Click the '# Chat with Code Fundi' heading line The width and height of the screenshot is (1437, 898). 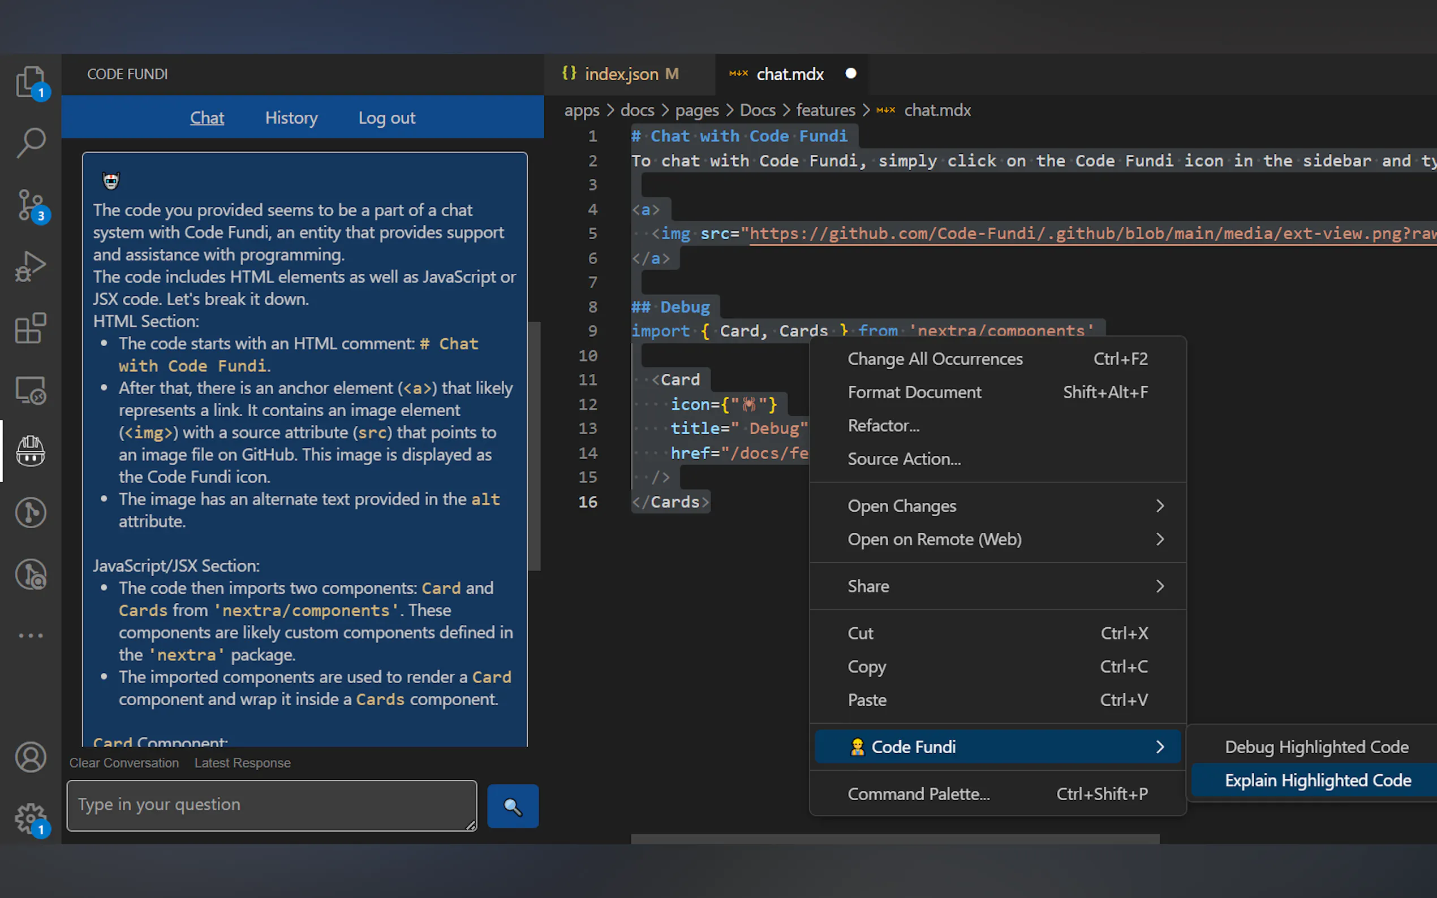click(739, 136)
